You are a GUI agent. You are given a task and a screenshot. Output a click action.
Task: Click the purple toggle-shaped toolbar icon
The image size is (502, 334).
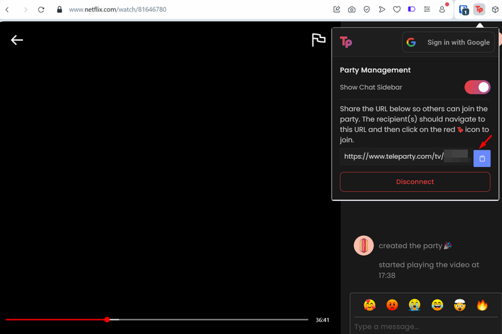tap(412, 9)
